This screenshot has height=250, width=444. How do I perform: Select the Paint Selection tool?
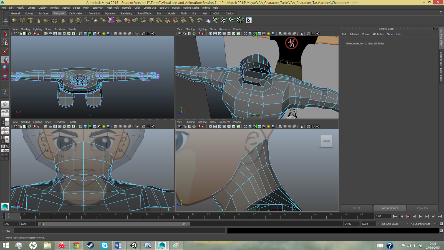(5, 51)
